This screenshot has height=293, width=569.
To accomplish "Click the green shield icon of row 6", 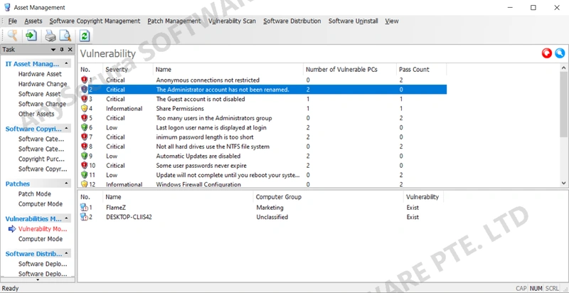I will pos(84,127).
